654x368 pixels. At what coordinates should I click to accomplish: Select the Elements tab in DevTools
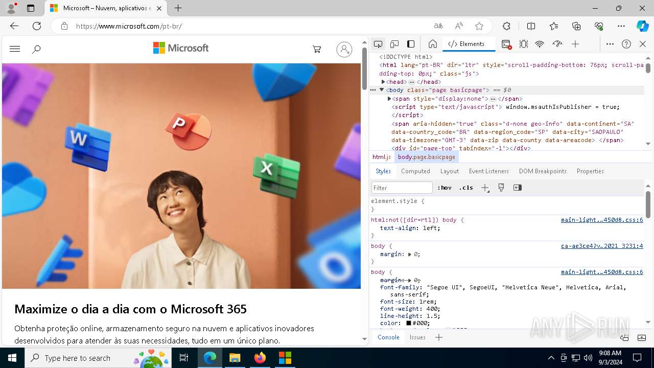(469, 44)
